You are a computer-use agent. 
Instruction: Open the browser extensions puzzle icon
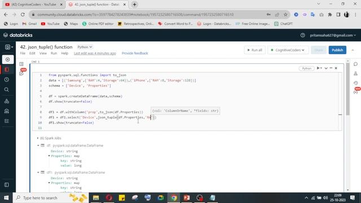(330, 15)
